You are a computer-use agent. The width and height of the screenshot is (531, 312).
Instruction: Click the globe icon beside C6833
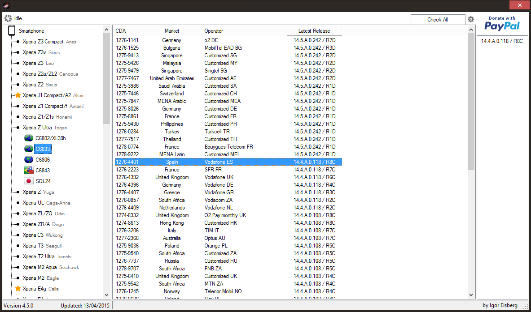click(x=29, y=149)
